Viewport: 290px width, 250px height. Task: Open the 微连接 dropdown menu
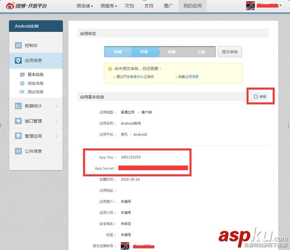pyautogui.click(x=85, y=6)
